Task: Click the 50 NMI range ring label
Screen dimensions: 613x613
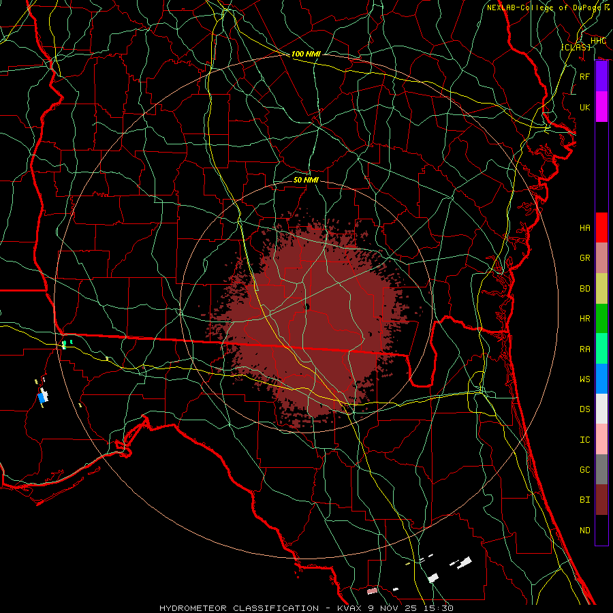Action: pos(306,180)
